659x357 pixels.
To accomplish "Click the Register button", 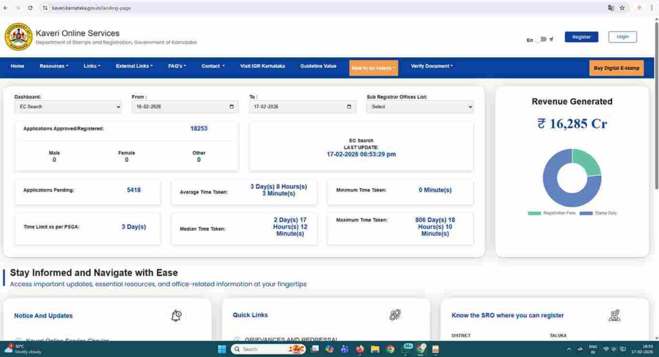I will (x=581, y=37).
